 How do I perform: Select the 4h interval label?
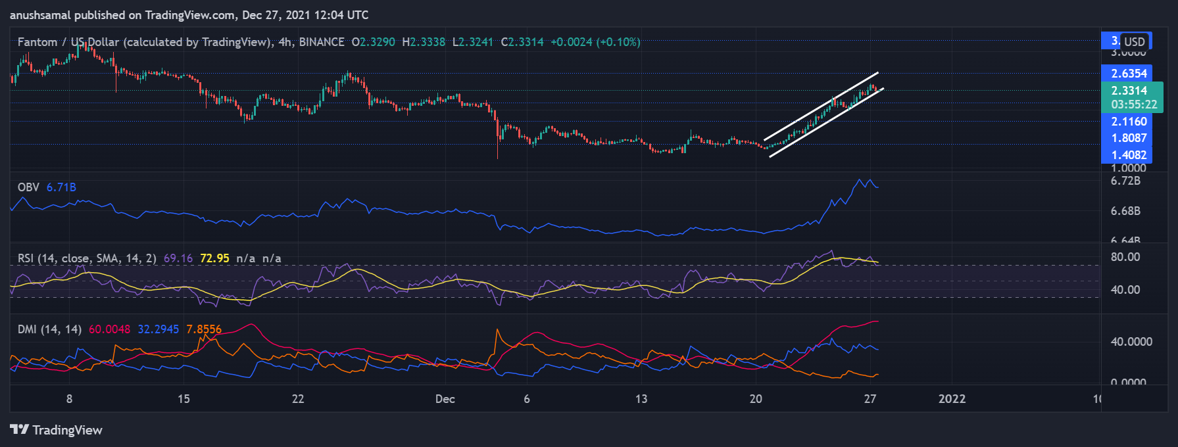tap(285, 42)
